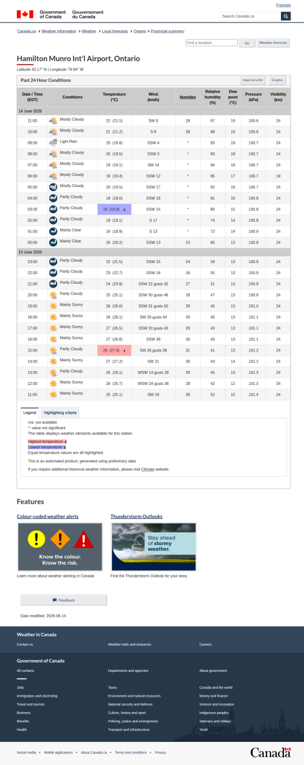The image size is (304, 765).
Task: Click the Highest temperature legend swatch
Action: click(x=47, y=441)
